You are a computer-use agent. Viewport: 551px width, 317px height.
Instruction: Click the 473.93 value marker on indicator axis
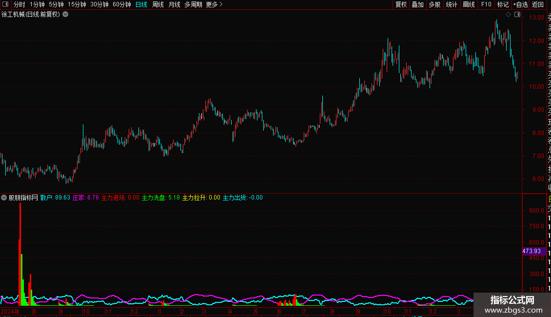pyautogui.click(x=534, y=251)
